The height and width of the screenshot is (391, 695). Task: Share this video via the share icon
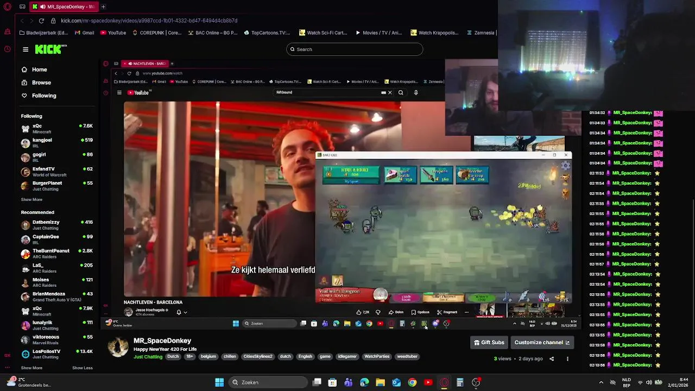(x=552, y=359)
